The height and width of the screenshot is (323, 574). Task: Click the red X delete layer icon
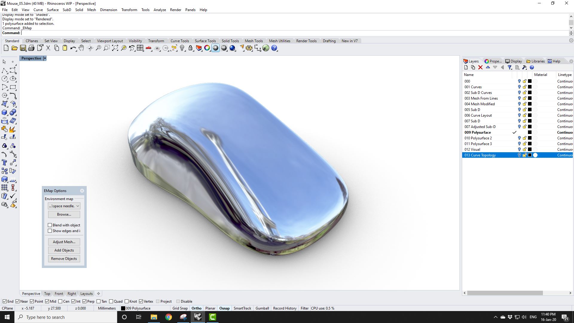point(480,68)
